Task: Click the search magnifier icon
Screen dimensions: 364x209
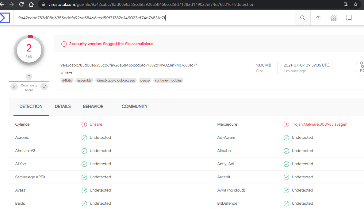Action: click(x=302, y=17)
